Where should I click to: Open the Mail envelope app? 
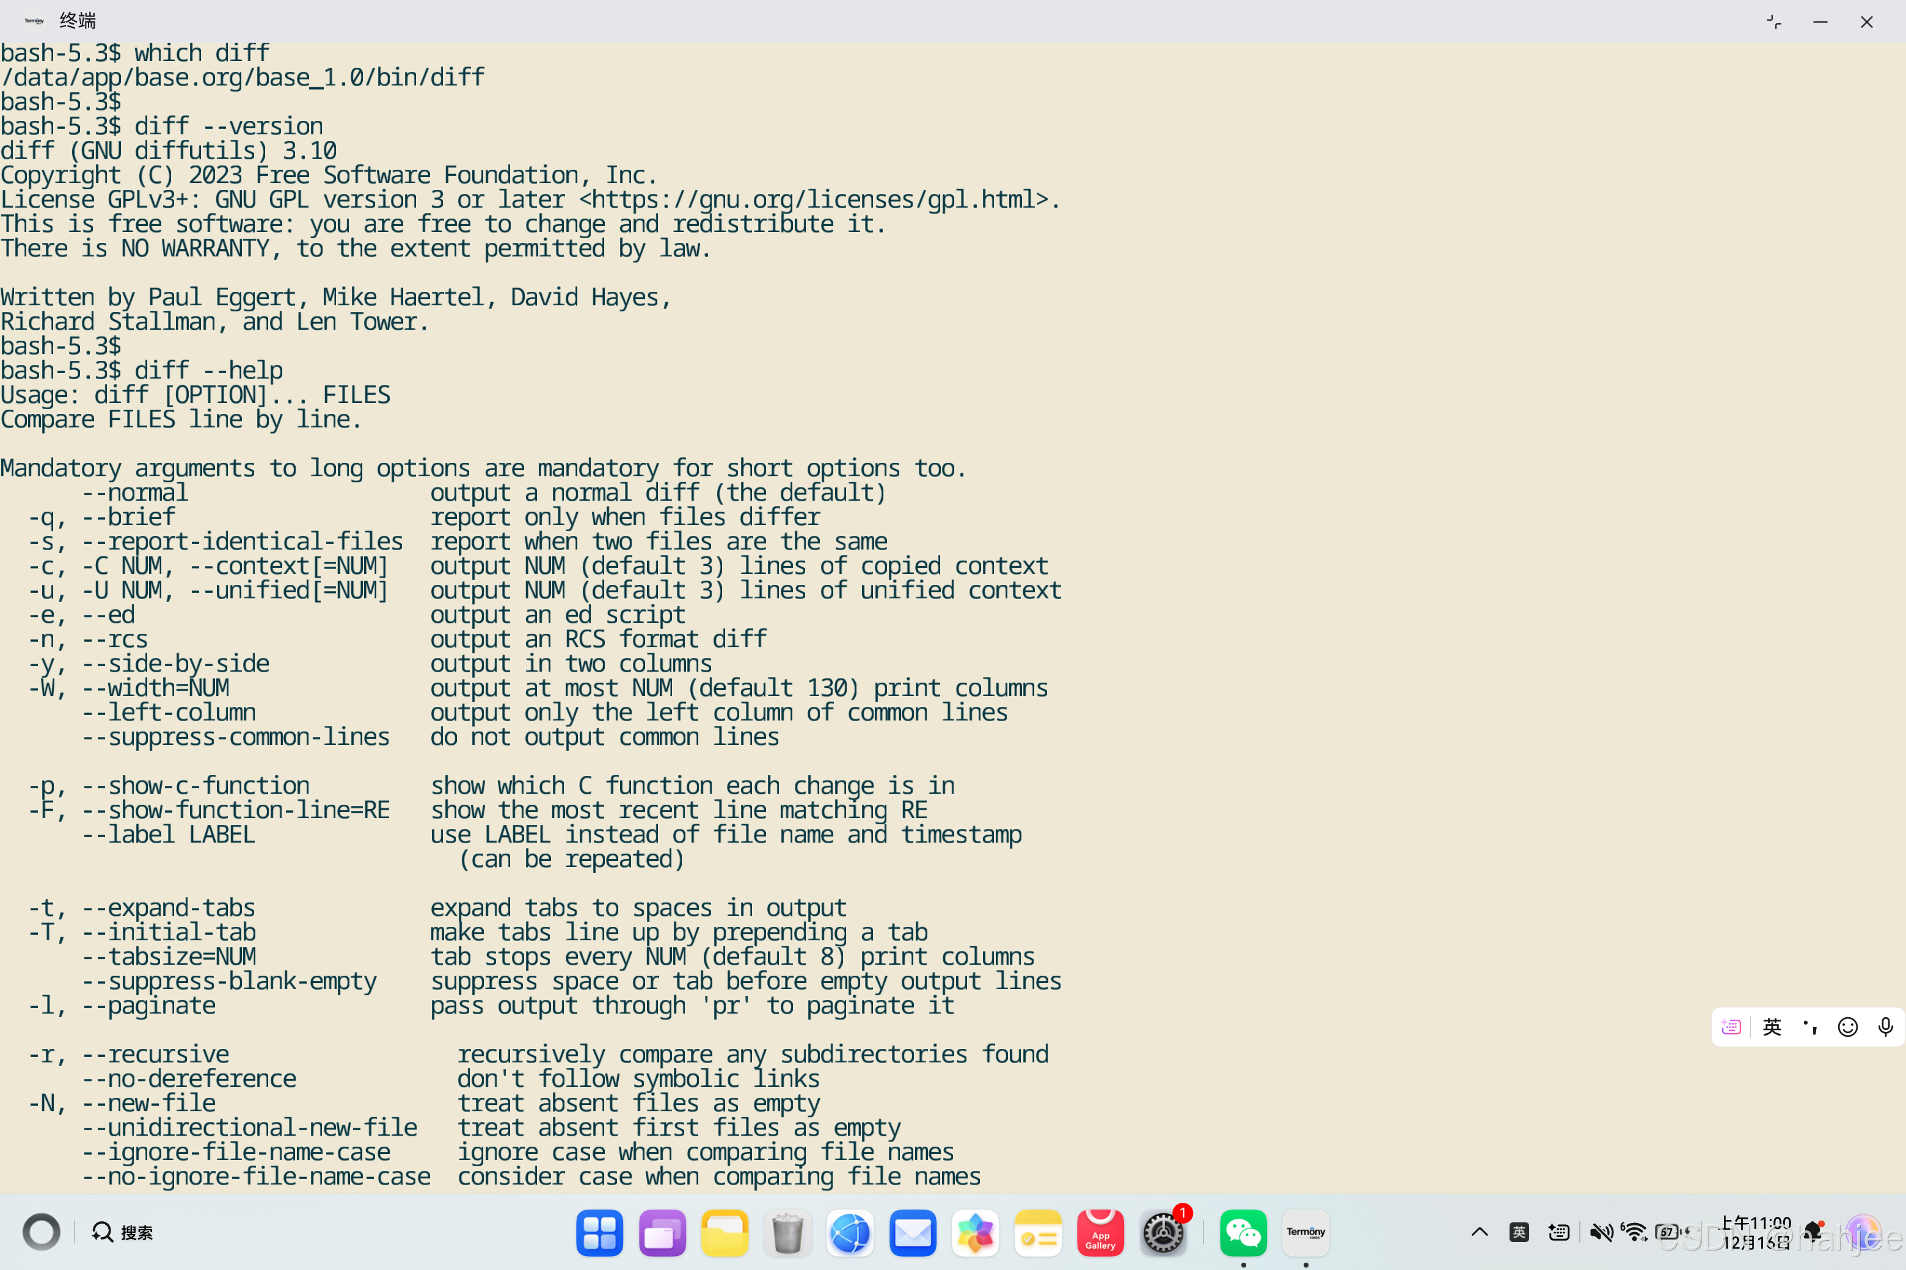[x=913, y=1233]
